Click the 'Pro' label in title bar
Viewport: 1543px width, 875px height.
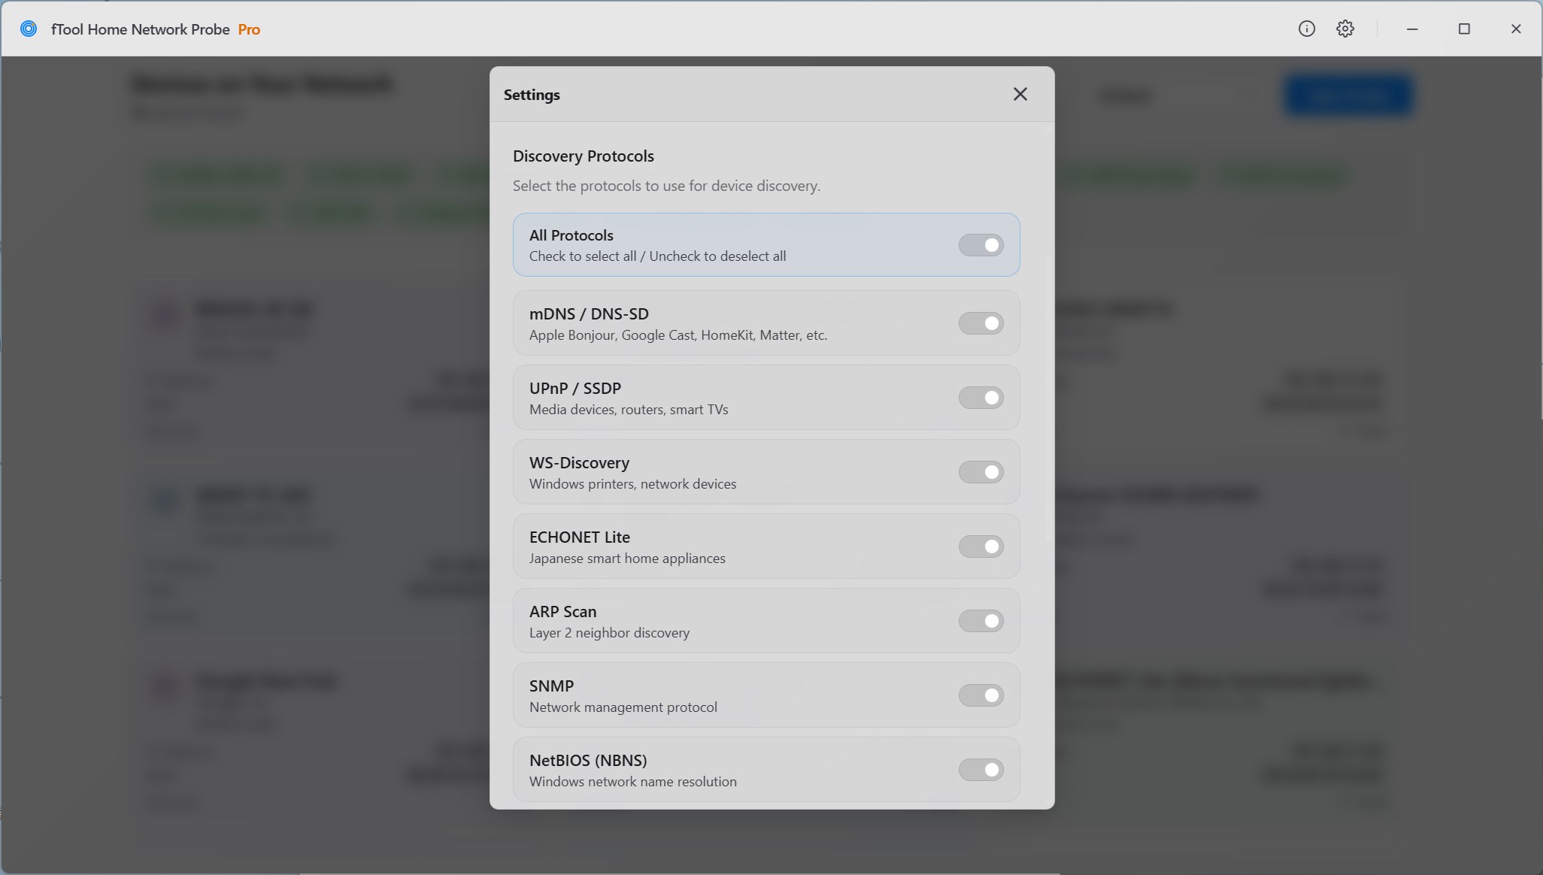pyautogui.click(x=249, y=29)
